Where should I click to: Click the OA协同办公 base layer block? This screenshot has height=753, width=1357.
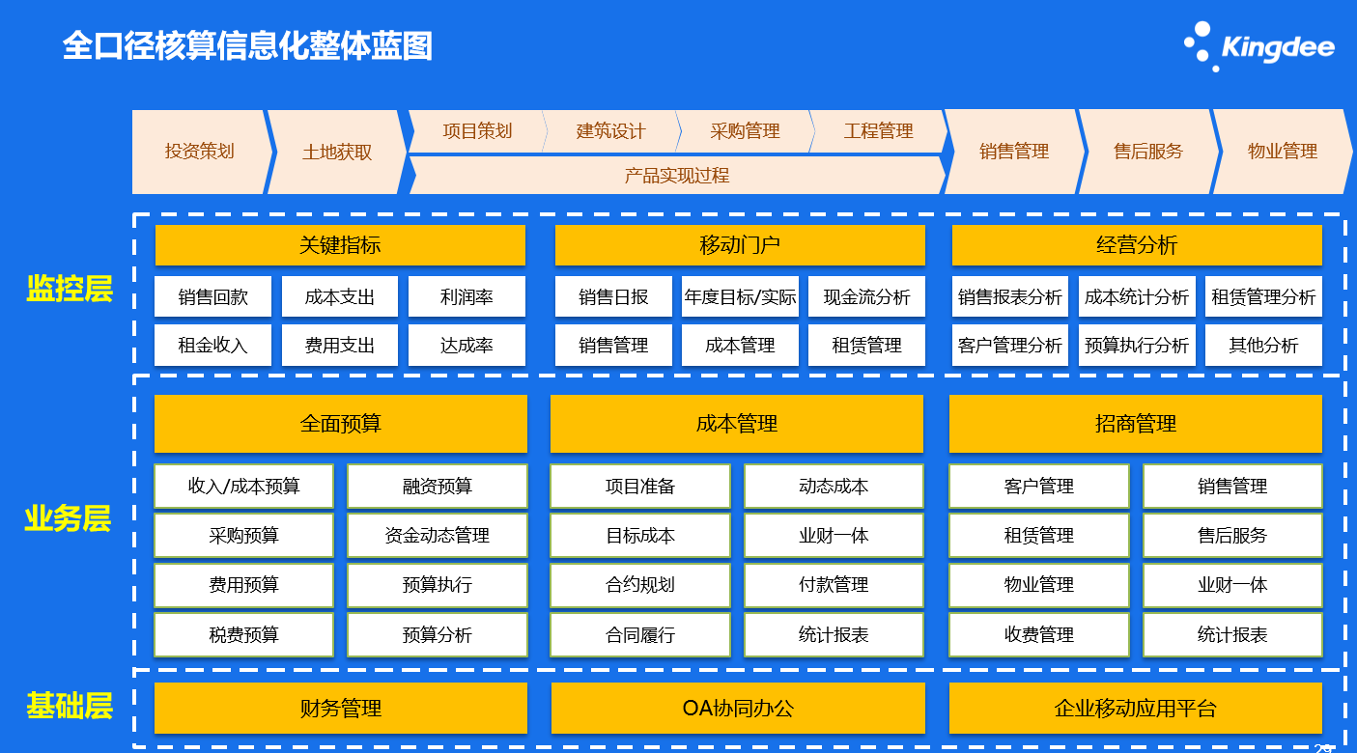[x=738, y=708]
